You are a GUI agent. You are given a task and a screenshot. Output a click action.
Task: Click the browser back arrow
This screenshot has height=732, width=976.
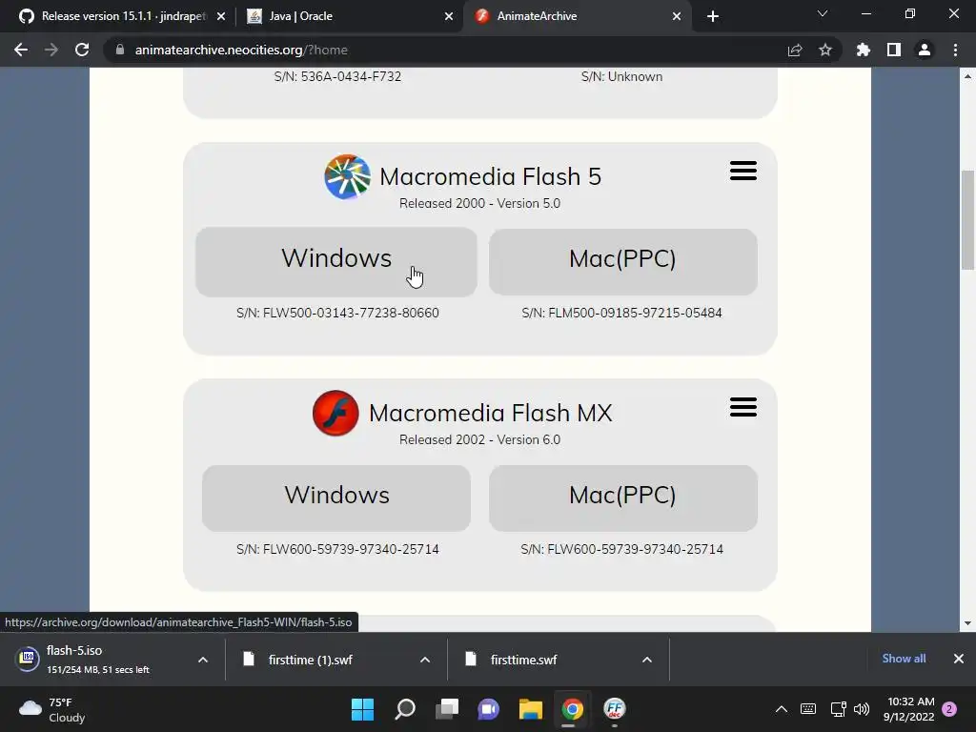click(x=21, y=50)
